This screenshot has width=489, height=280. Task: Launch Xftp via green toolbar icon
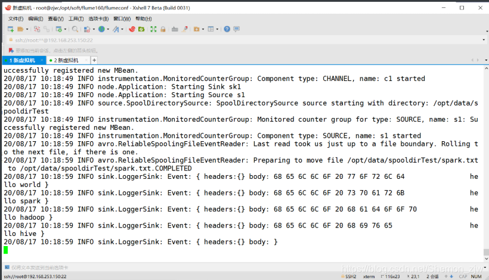141,29
